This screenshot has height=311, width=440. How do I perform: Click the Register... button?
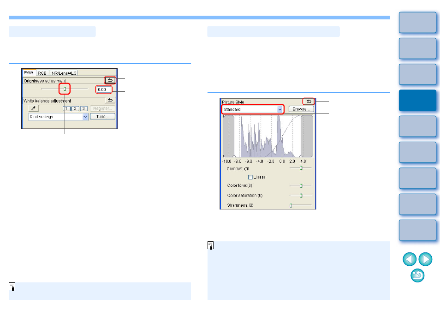tap(102, 108)
